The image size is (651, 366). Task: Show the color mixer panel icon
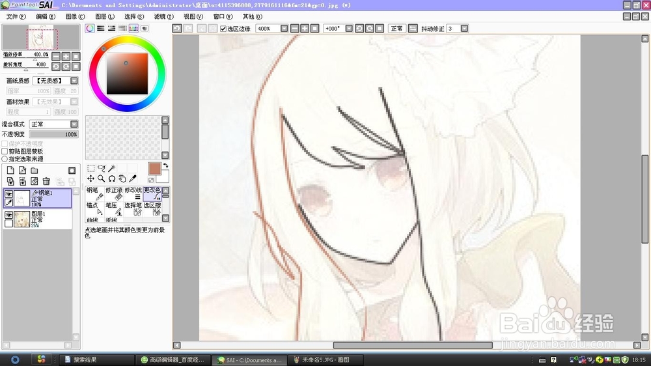(x=122, y=28)
